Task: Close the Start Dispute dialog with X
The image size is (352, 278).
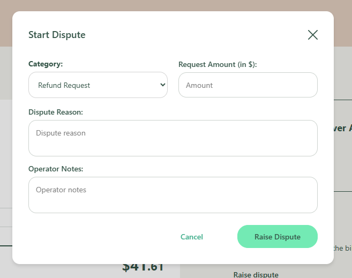Action: point(313,35)
